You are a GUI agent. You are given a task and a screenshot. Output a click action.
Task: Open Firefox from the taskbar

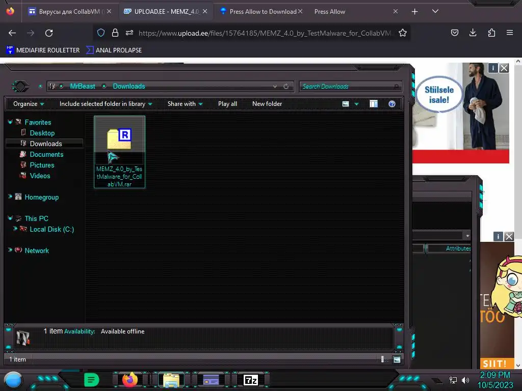coord(130,380)
